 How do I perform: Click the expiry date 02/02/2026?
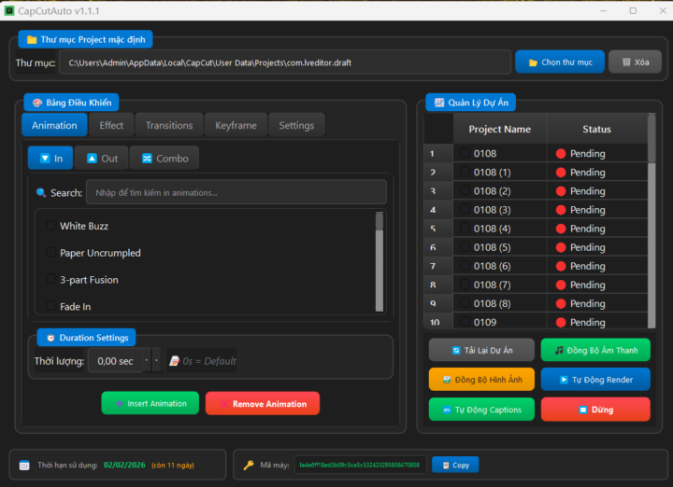point(124,466)
